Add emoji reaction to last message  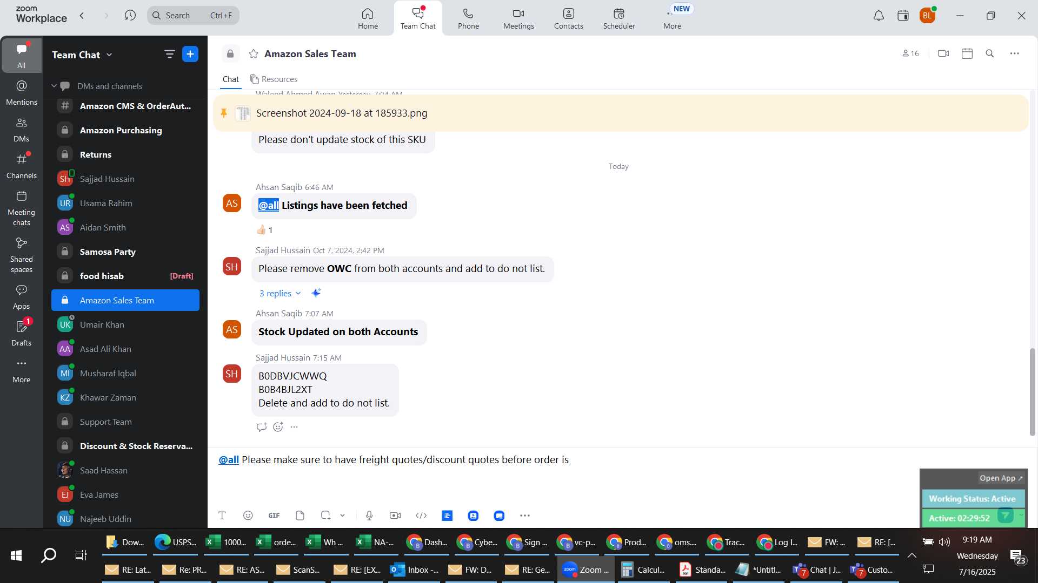278,427
